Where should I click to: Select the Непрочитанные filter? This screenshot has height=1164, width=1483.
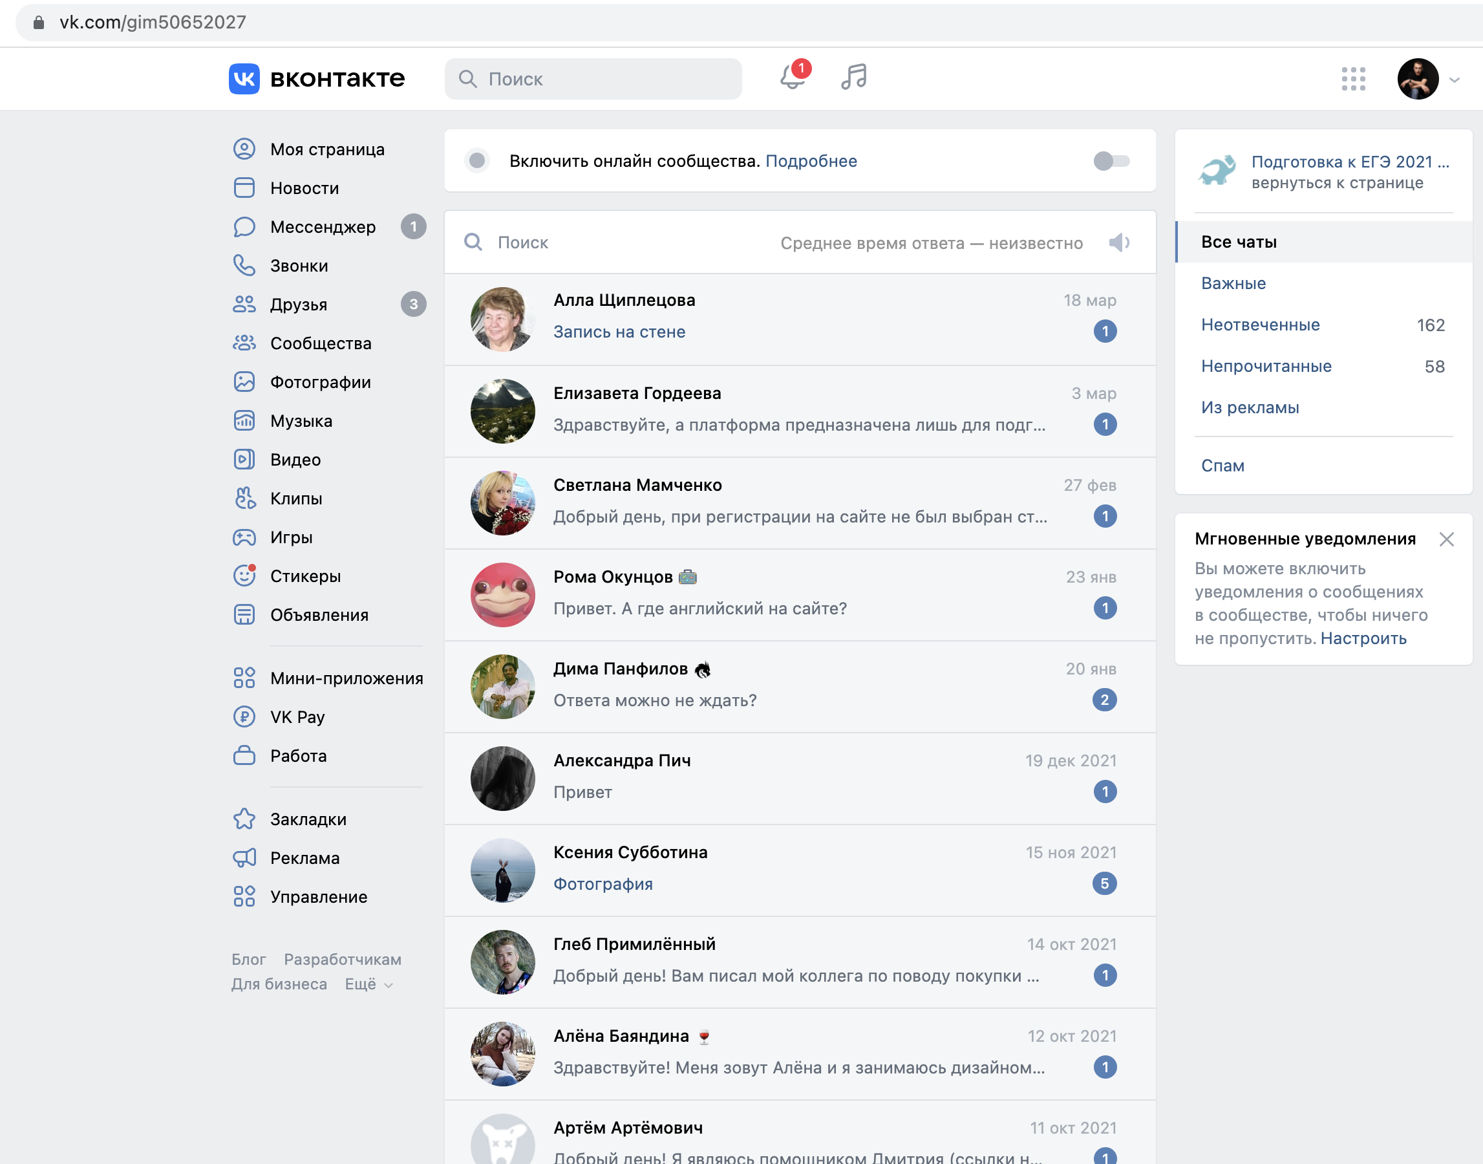pyautogui.click(x=1323, y=366)
